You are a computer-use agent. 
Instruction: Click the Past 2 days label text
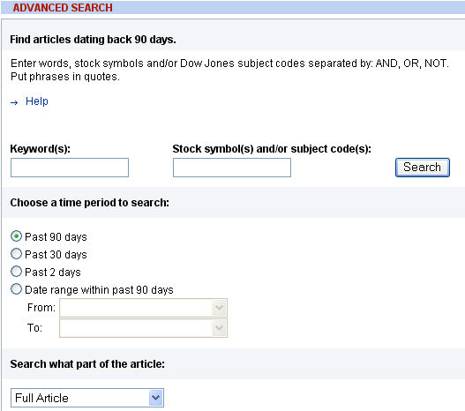pos(53,272)
